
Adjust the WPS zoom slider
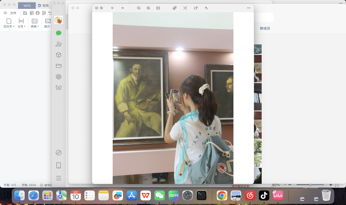310,185
